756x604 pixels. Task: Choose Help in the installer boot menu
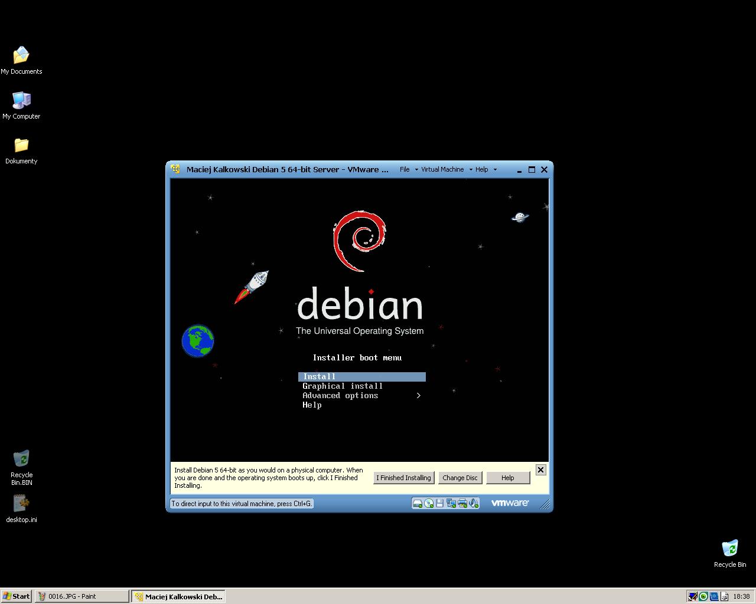tap(312, 405)
